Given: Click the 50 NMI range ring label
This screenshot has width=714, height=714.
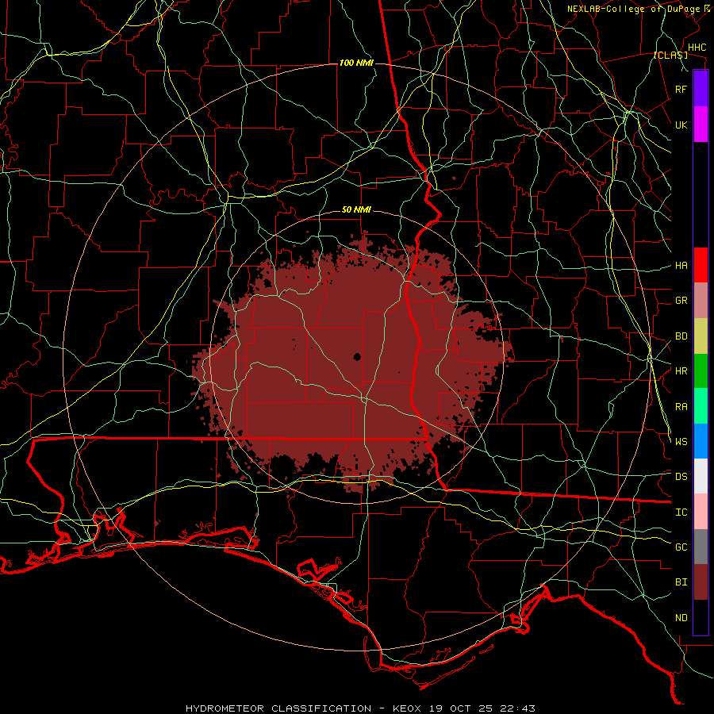Looking at the screenshot, I should (x=356, y=210).
